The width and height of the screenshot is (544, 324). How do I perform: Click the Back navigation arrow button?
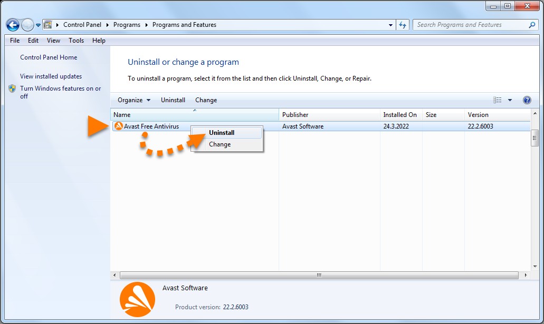coord(13,25)
